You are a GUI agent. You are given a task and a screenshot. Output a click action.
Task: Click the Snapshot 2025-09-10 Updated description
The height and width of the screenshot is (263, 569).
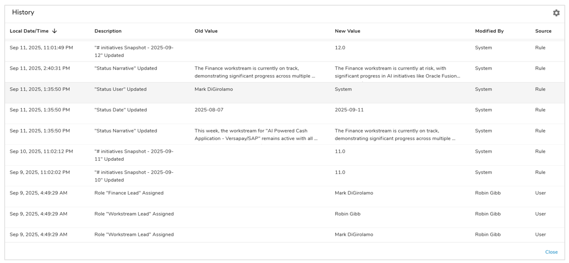pos(134,176)
